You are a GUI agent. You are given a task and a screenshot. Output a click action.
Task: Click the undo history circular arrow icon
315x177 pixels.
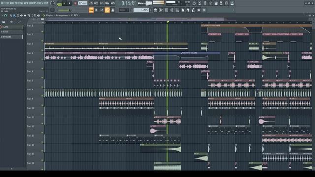pos(194,3)
